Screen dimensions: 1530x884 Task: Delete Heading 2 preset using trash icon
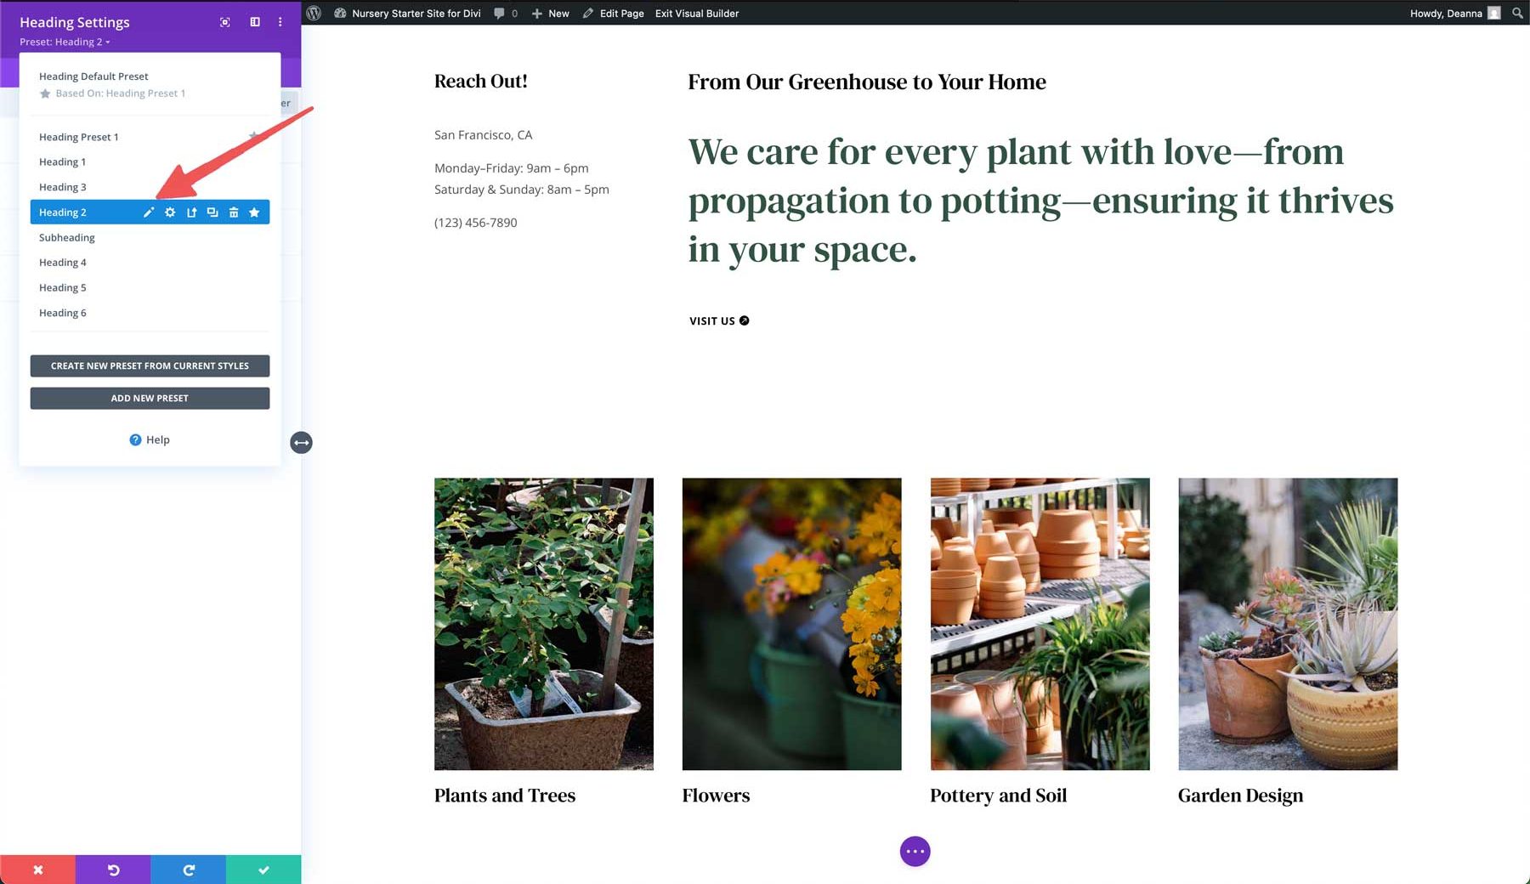click(234, 212)
